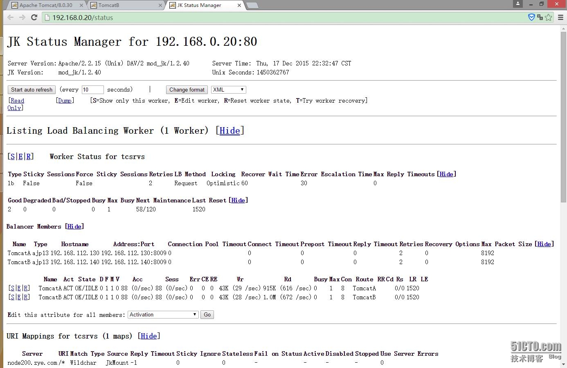Hide the Max Packet Size members table
Viewport: 567px width, 368px height.
pyautogui.click(x=544, y=244)
